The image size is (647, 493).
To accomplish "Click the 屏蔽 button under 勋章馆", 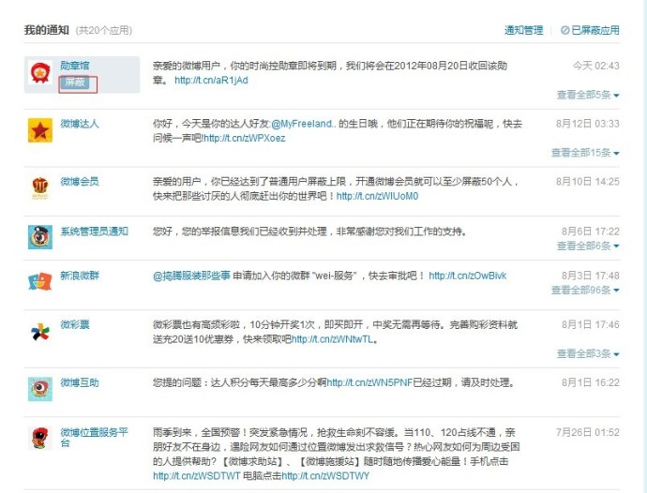I will (75, 82).
